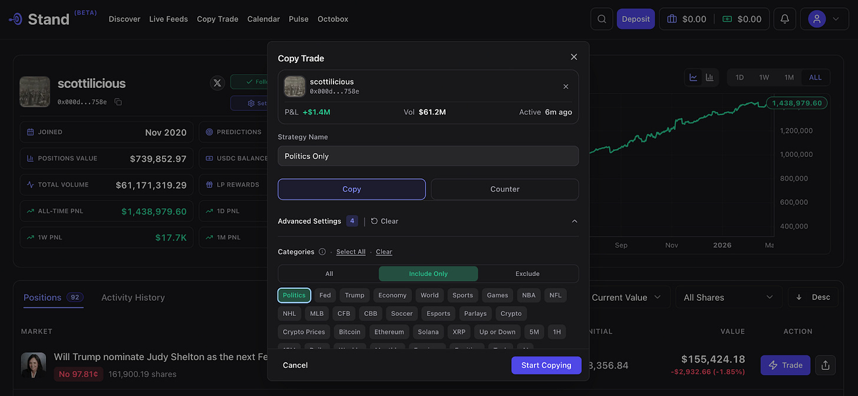The width and height of the screenshot is (858, 396).
Task: Click the user avatar icon
Action: (x=817, y=19)
